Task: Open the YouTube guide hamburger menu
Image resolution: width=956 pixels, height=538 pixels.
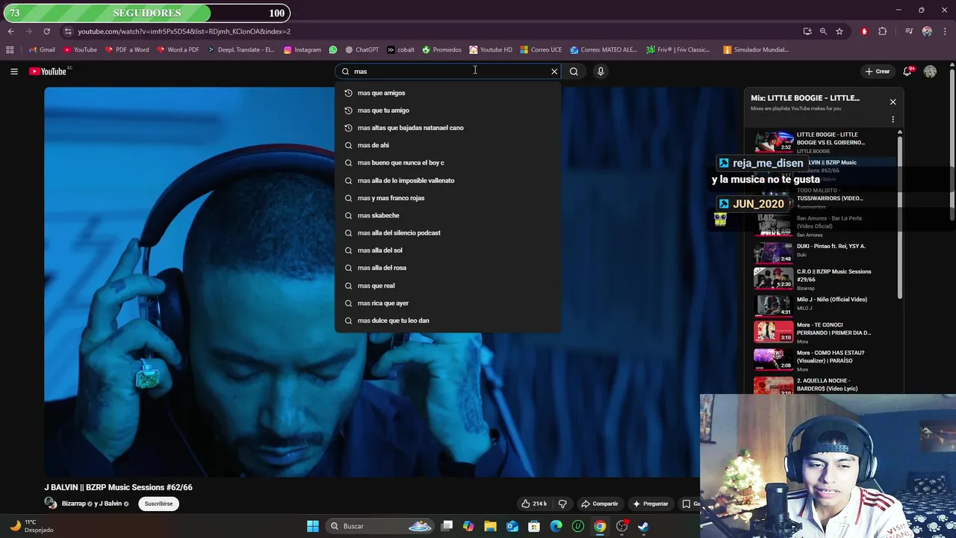Action: coord(14,71)
